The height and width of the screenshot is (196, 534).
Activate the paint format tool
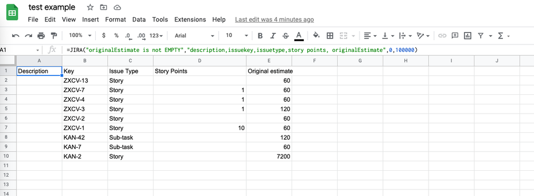click(x=54, y=35)
